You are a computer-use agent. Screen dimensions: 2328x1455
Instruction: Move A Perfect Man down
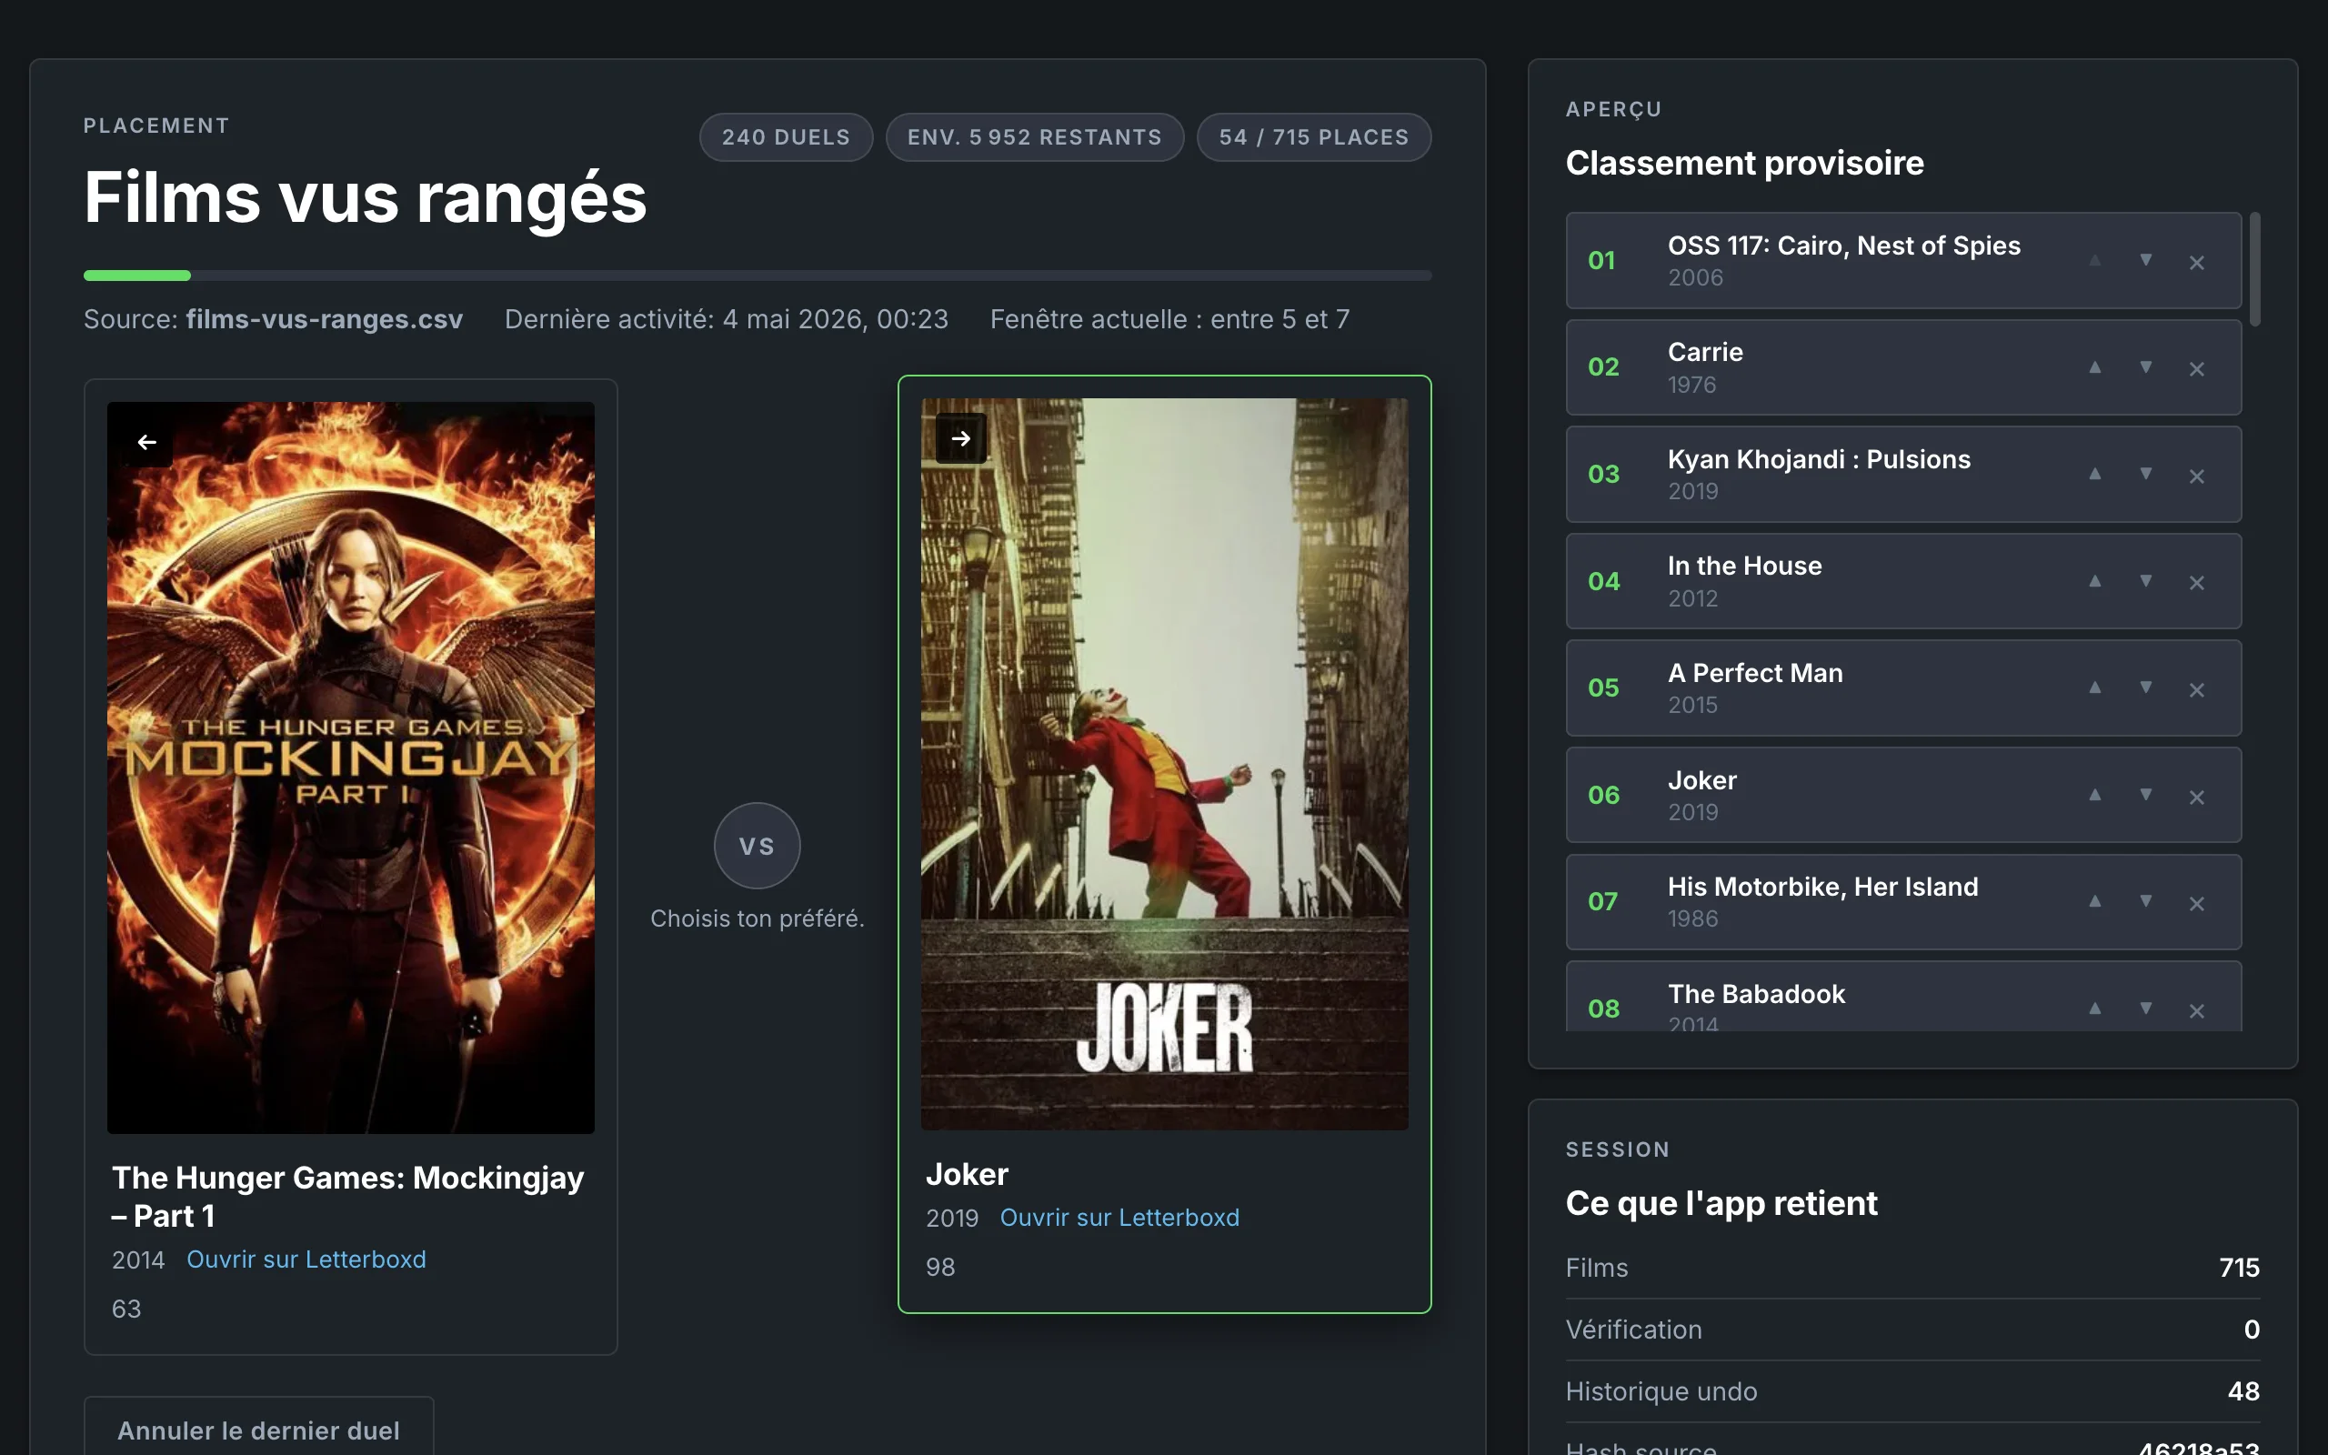(x=2145, y=688)
